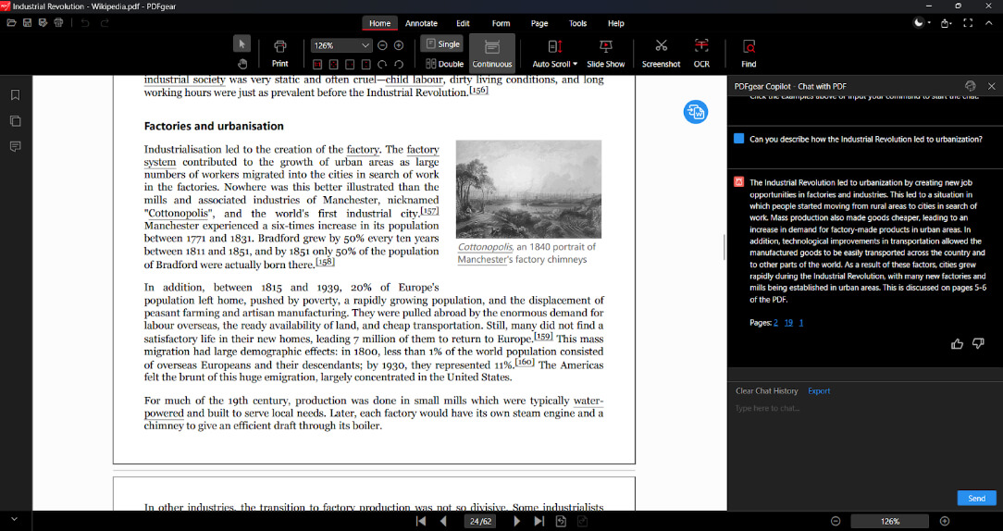1003x531 pixels.
Task: Follow the Cottonopolis link in the image caption
Action: (485, 247)
